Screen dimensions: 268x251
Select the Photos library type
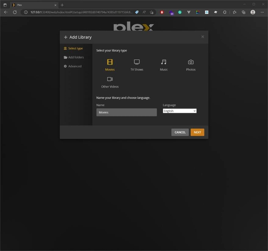(x=191, y=65)
